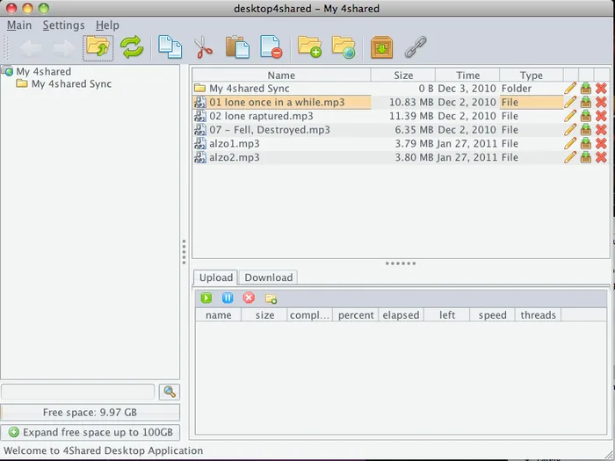Screen dimensions: 615x461
Task: Switch to the Download tab
Action: coord(268,277)
